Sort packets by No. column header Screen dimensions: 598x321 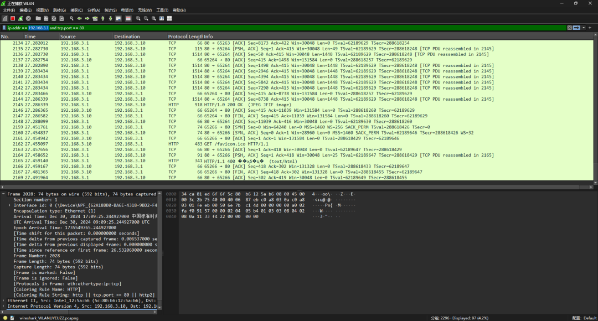point(12,37)
